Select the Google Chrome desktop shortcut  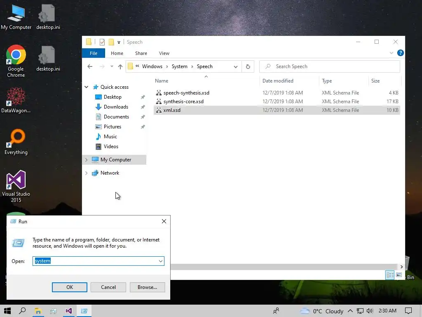coord(16,61)
